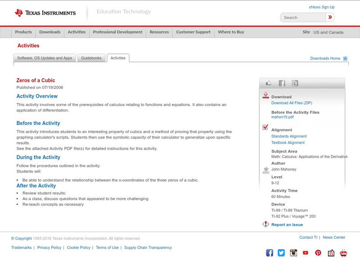Open the footer Pinterest icon
Viewport: 360px width, 258px height.
click(x=318, y=253)
